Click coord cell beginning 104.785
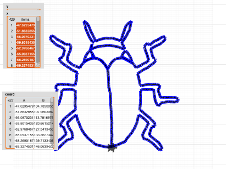The width and height of the screenshot is (226, 169). 43,106
